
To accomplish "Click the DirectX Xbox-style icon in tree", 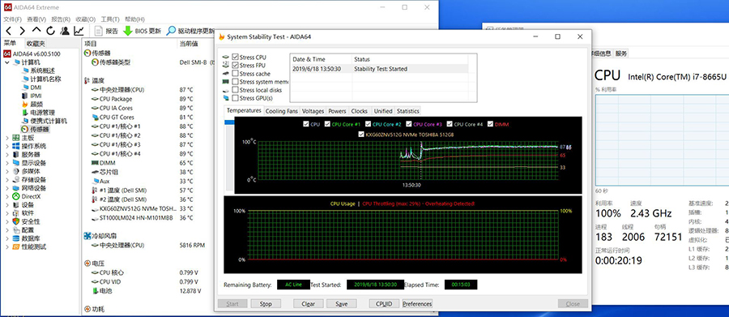I will [x=16, y=196].
